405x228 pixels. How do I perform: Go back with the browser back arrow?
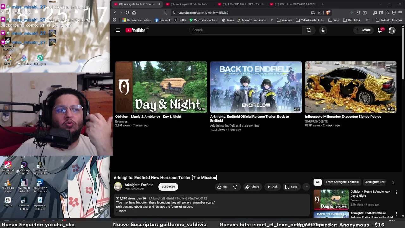pyautogui.click(x=115, y=13)
